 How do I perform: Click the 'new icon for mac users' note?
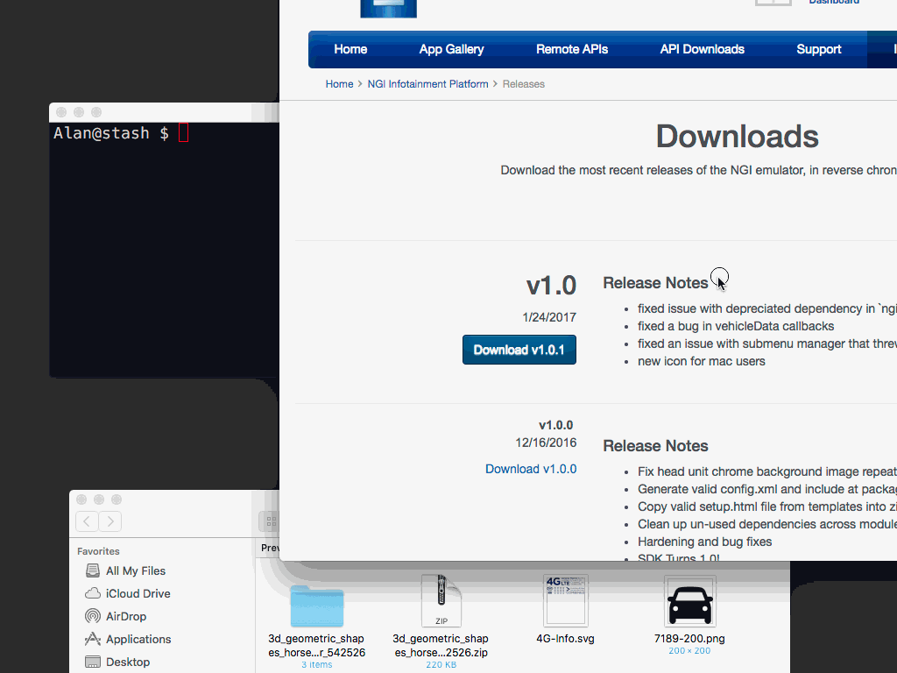tap(702, 361)
